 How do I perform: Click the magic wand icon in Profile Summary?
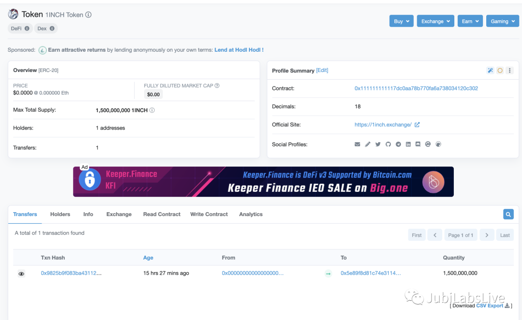(x=490, y=71)
